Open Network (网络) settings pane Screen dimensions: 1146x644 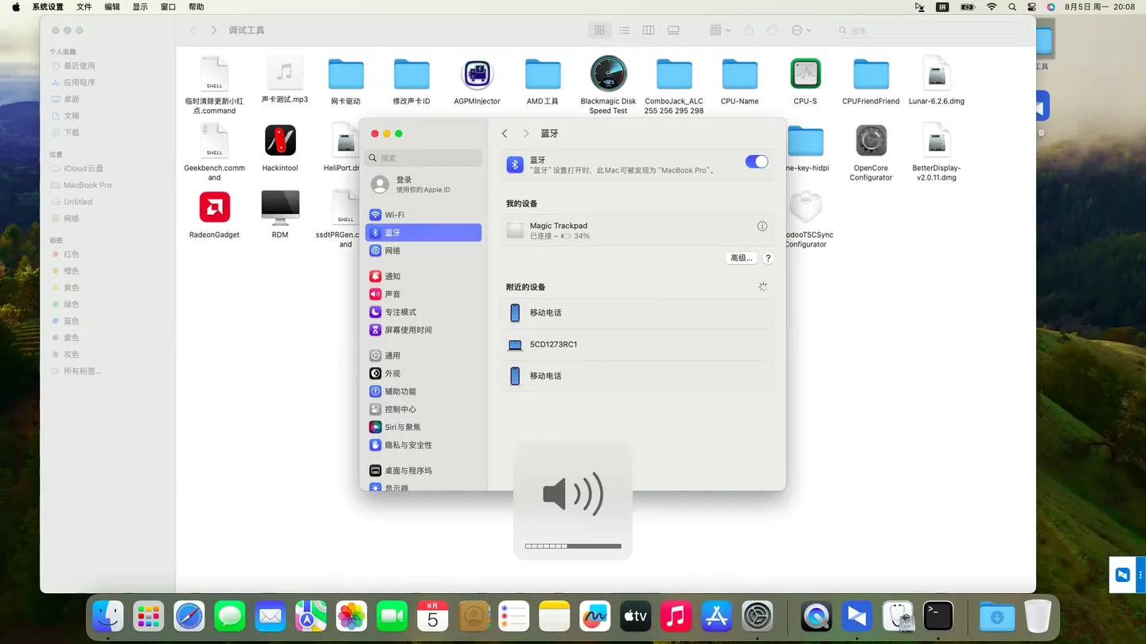click(392, 250)
